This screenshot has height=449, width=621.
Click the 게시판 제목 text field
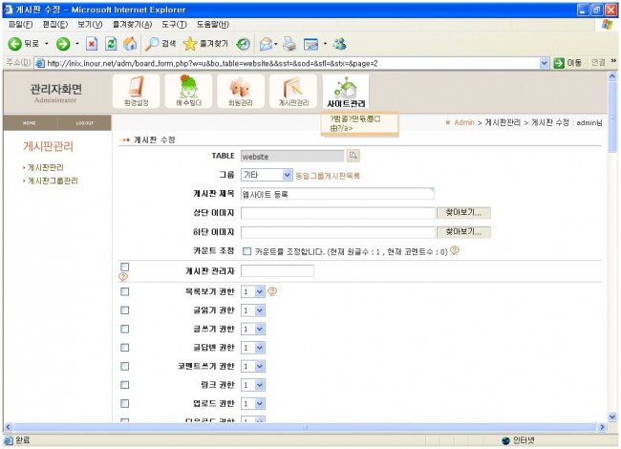pos(337,194)
